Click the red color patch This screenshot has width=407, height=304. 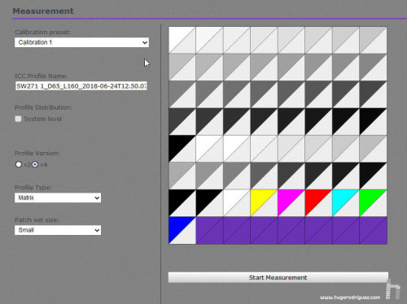(x=318, y=203)
